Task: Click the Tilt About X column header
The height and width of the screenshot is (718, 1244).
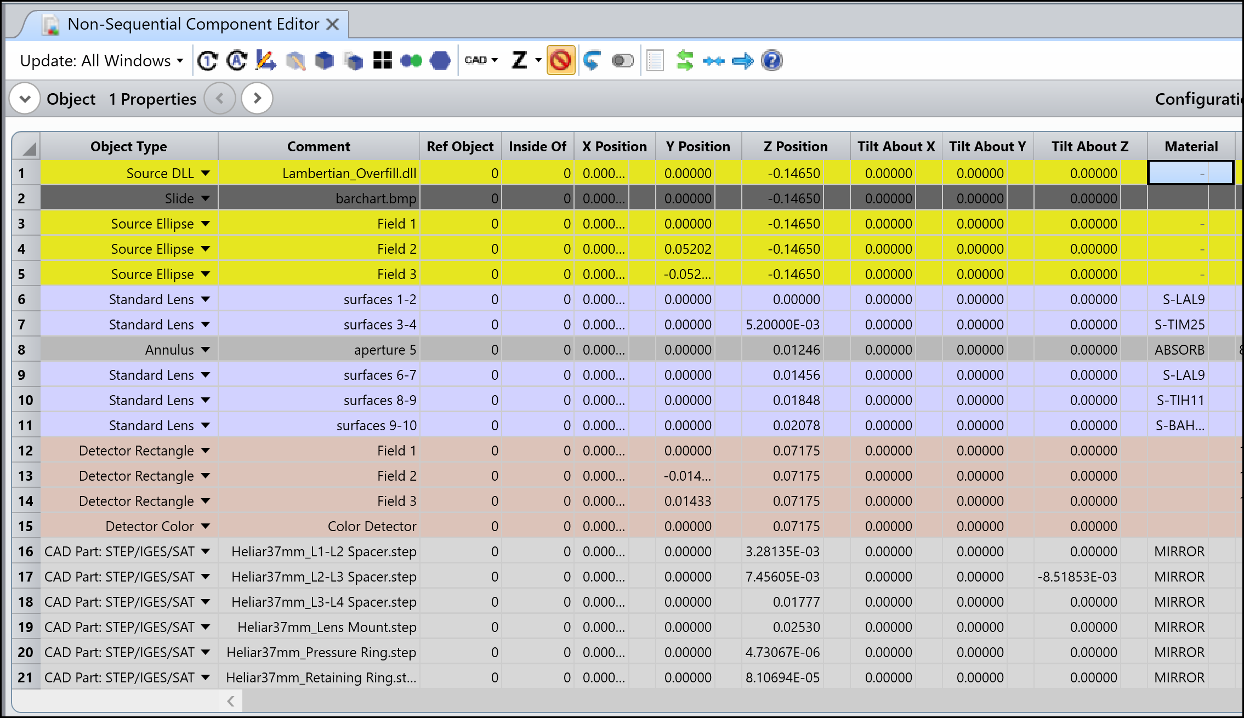Action: click(x=896, y=146)
